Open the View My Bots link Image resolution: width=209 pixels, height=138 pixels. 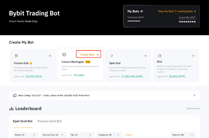[x=177, y=11]
